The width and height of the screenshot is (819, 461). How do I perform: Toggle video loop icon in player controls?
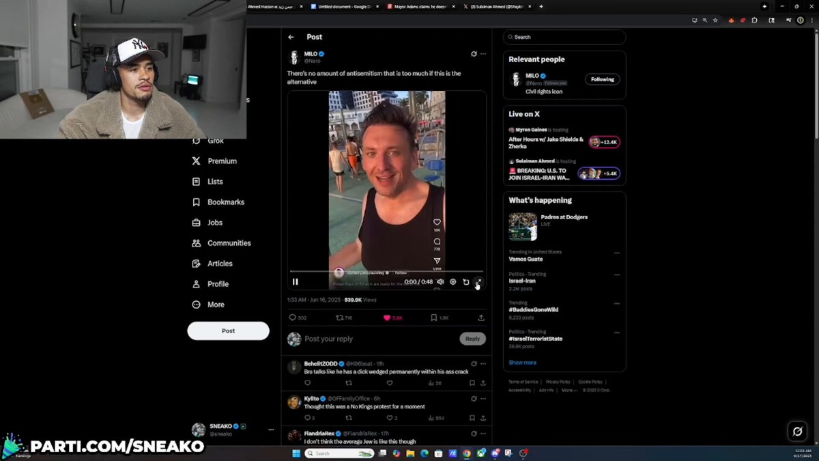tap(466, 282)
